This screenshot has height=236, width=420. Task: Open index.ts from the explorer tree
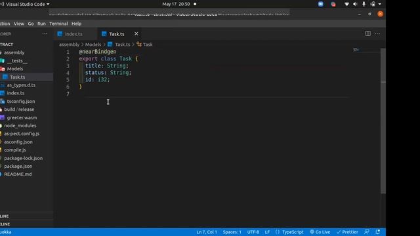[x=16, y=93]
